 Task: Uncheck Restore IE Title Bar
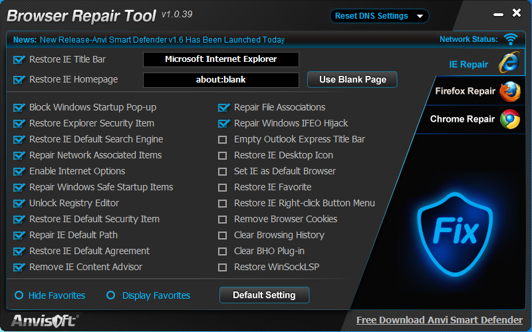click(19, 60)
